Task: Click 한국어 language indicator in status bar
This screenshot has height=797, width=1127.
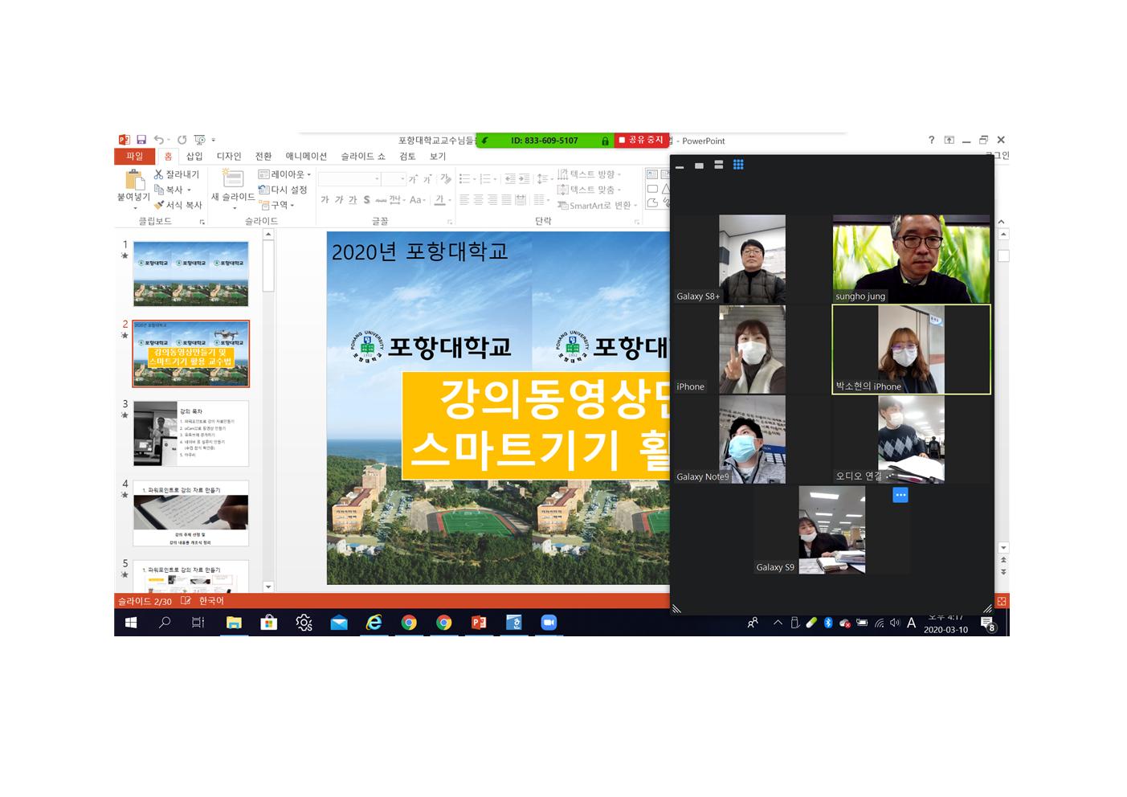Action: click(x=212, y=601)
